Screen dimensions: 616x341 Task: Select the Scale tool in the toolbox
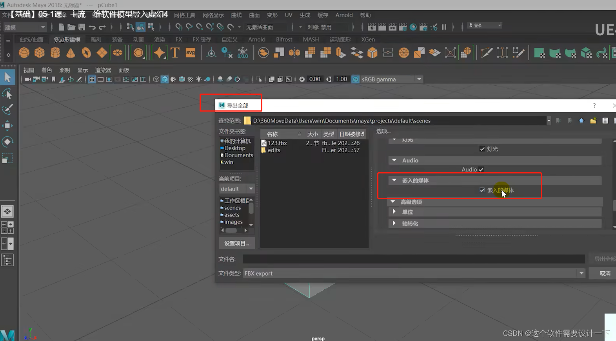click(7, 158)
